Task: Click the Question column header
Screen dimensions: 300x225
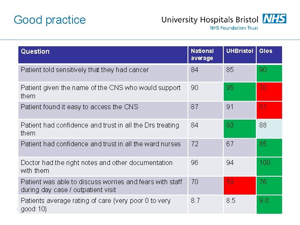Action: pos(35,52)
